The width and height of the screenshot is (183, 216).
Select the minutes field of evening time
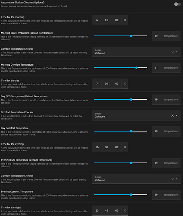(x=106, y=147)
